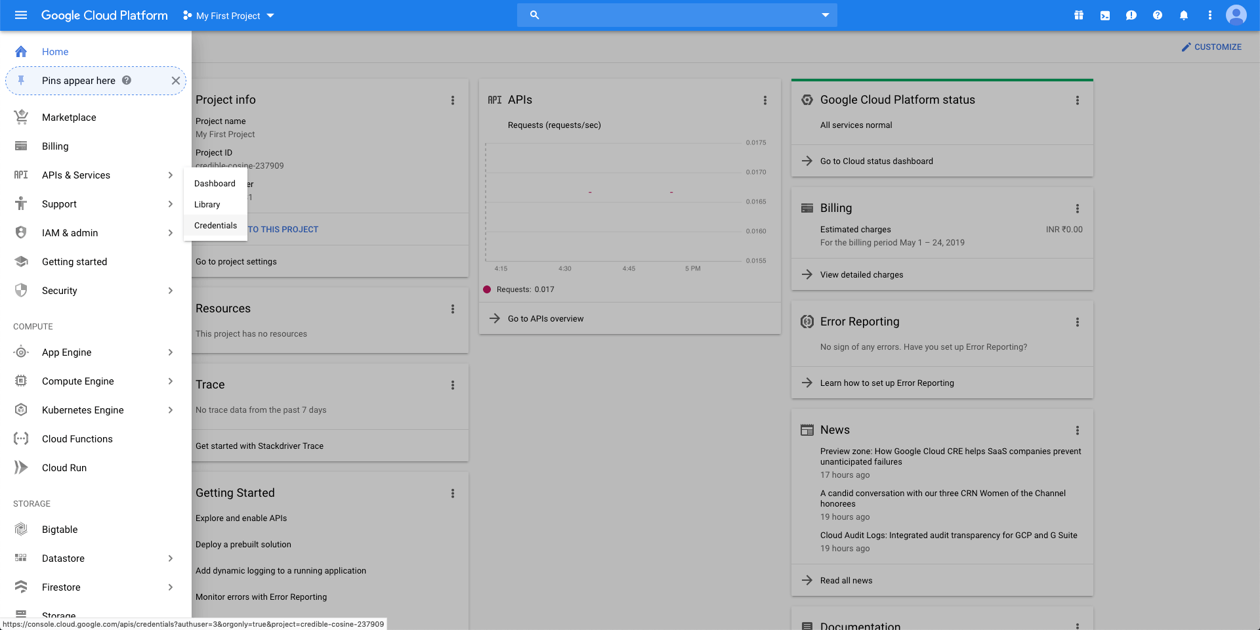Expand the Kubernetes Engine submenu arrow

[x=171, y=410]
